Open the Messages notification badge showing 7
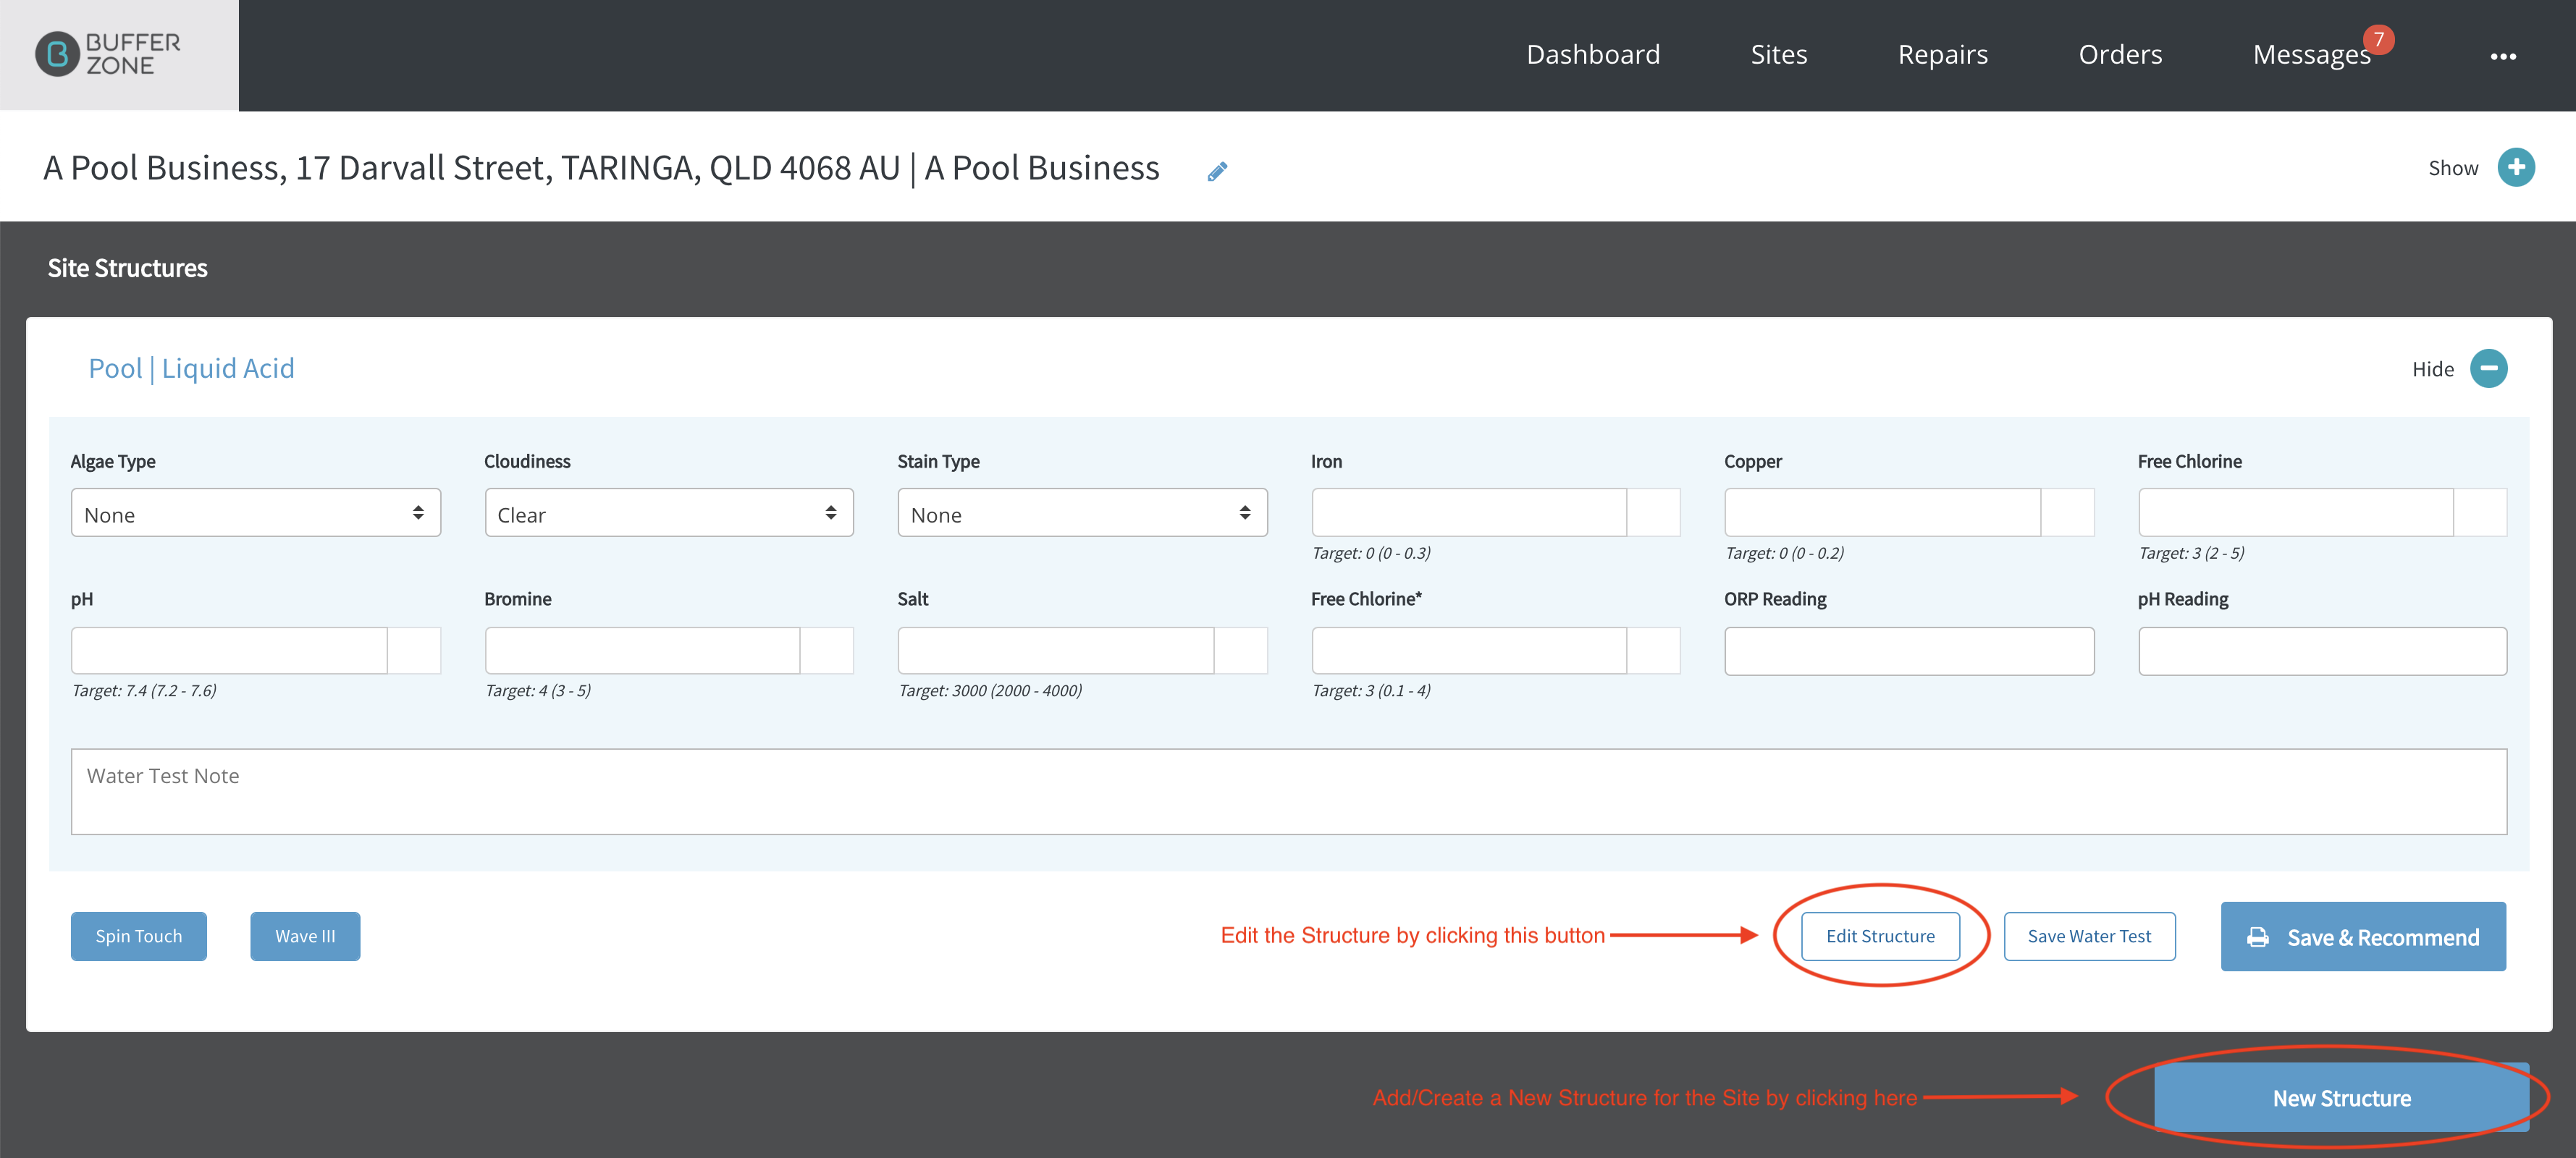 (x=2378, y=39)
